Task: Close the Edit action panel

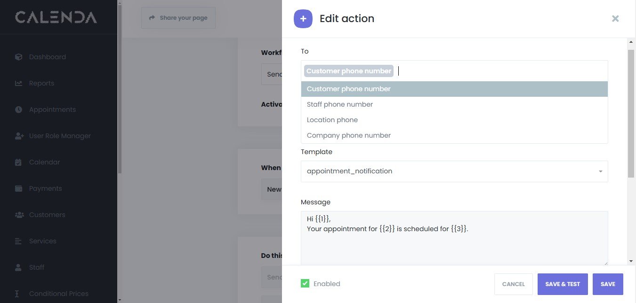Action: 615,19
